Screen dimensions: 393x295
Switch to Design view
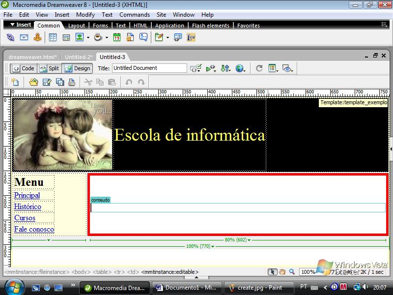pyautogui.click(x=77, y=68)
